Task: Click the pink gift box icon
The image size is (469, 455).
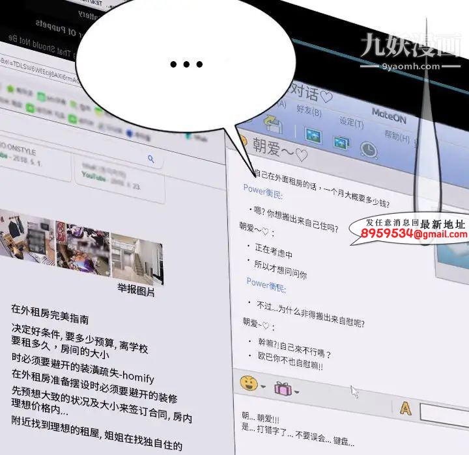Action: (x=283, y=389)
